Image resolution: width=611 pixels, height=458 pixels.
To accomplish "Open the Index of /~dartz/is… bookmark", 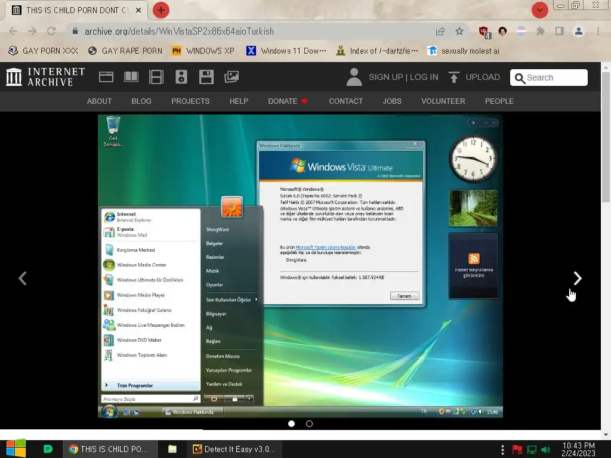I will click(x=377, y=51).
